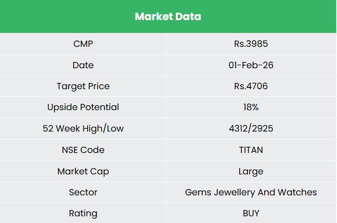The height and width of the screenshot is (223, 337).
Task: Click the Rs.3985 price value
Action: point(251,44)
